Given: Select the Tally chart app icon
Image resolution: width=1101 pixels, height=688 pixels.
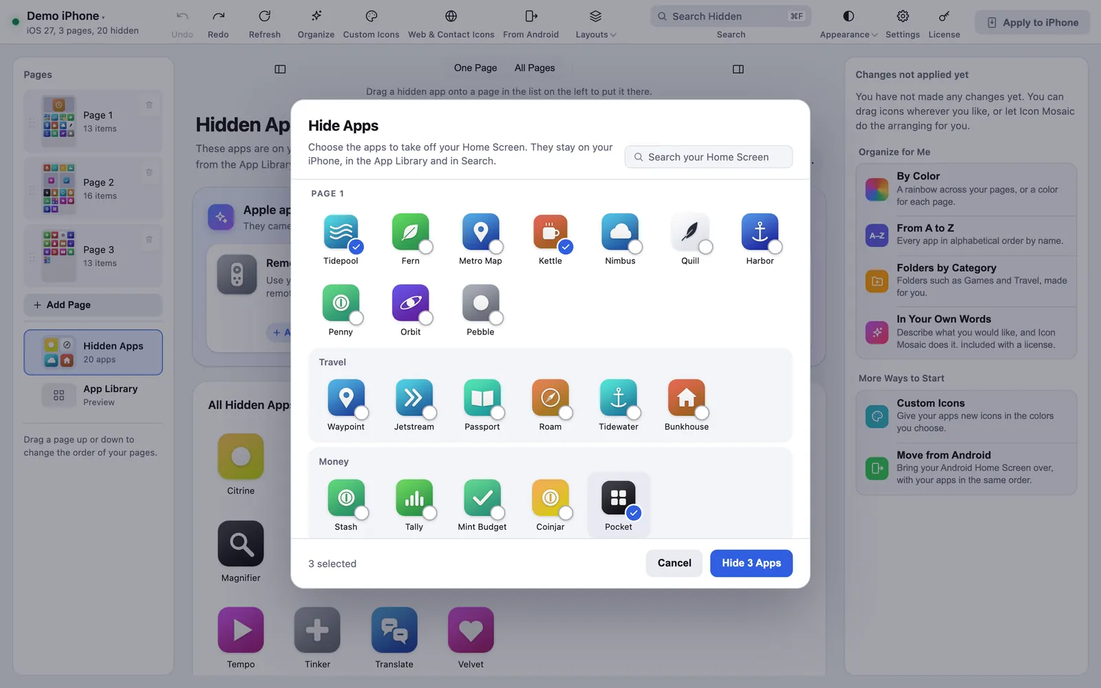Looking at the screenshot, I should click(414, 497).
